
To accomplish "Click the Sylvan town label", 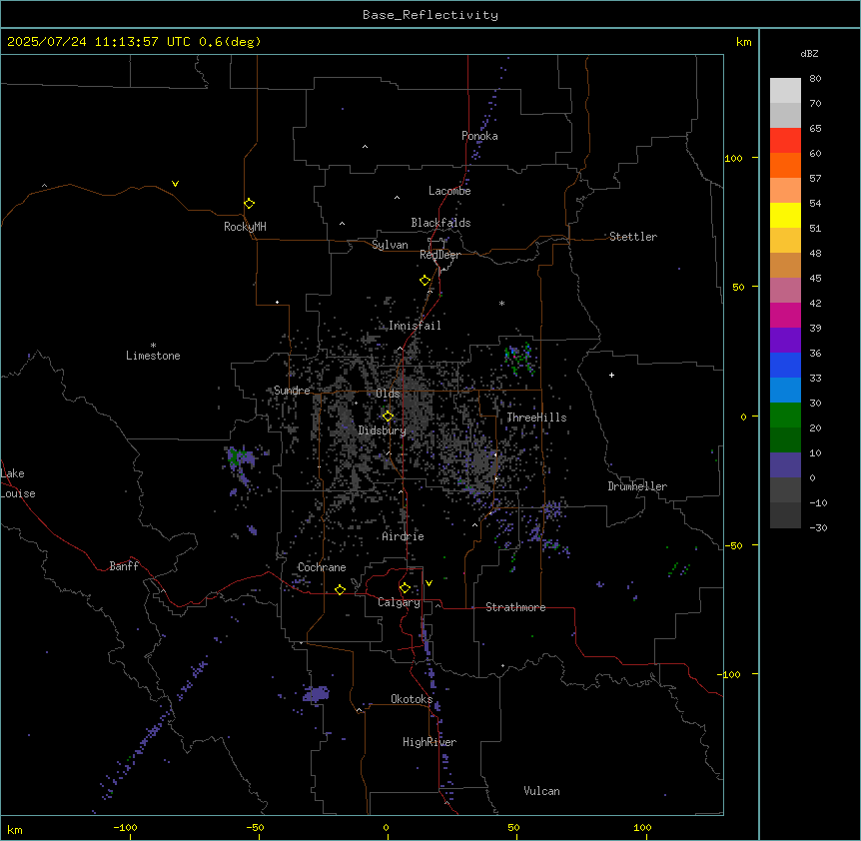I will [x=390, y=245].
